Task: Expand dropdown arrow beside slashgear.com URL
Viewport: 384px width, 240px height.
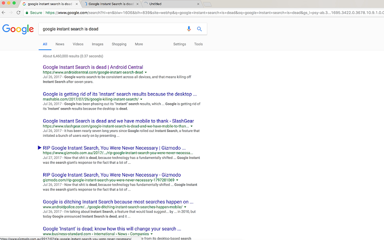Action: [192, 126]
